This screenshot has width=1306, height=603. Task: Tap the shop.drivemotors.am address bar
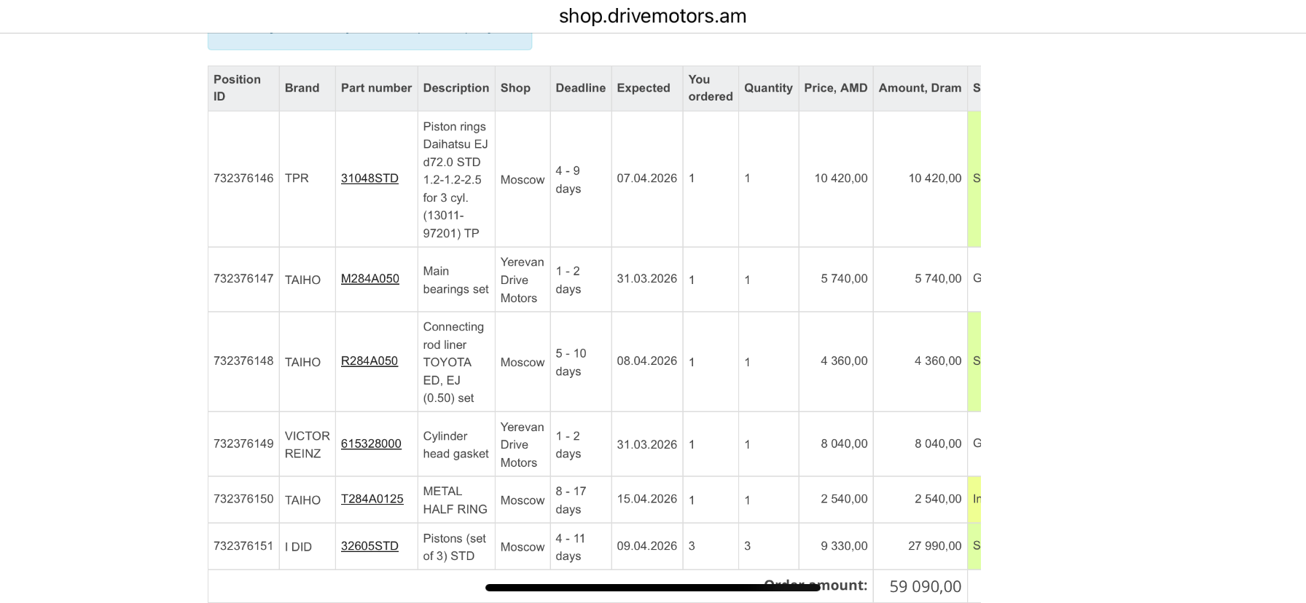(652, 16)
